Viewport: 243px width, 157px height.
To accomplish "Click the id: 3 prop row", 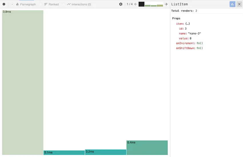I will coord(183,29).
